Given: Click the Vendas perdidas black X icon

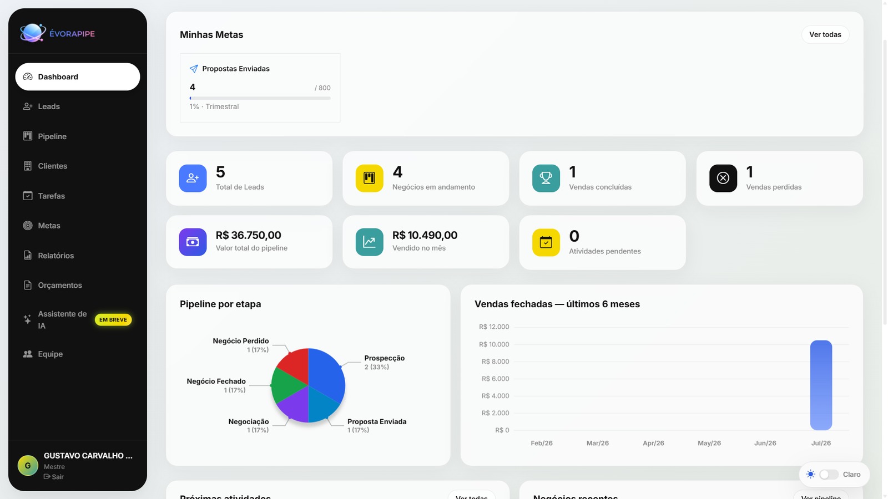Looking at the screenshot, I should [x=723, y=178].
